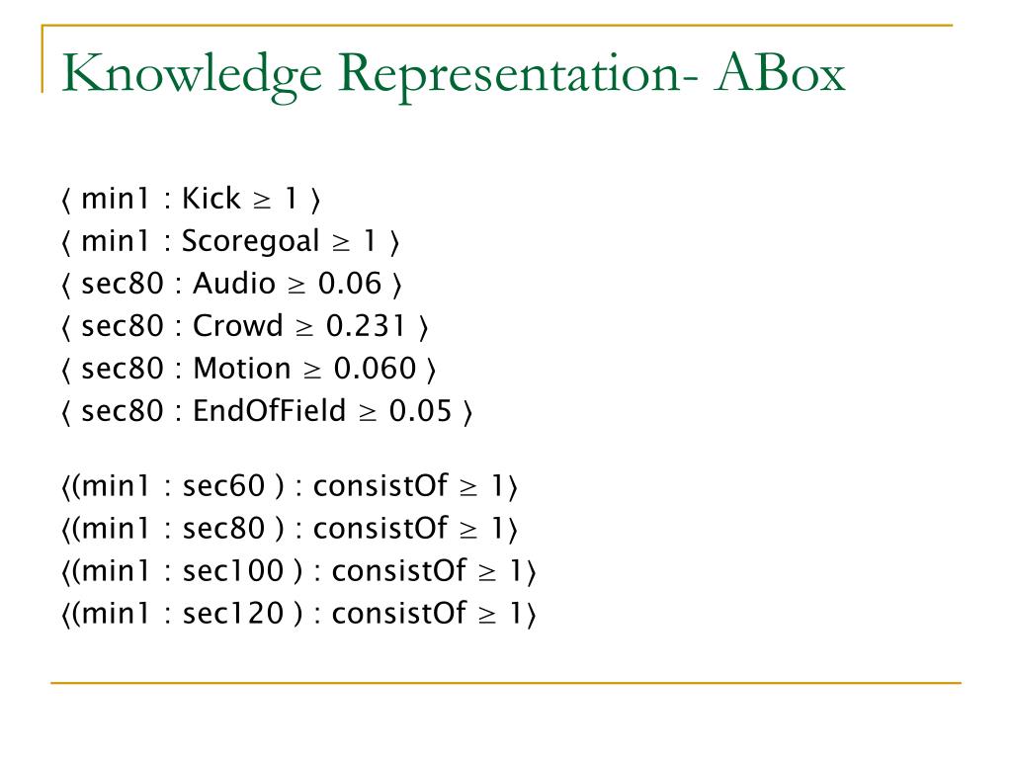The height and width of the screenshot is (759, 1012).
Task: Select the line min1 : Kick ≥ 1
Action: tap(191, 198)
